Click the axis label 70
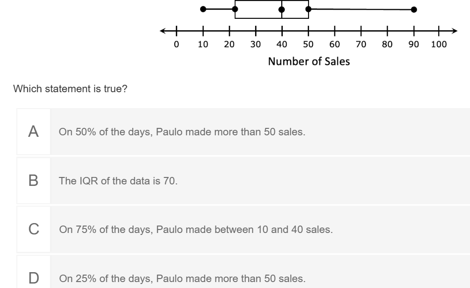This screenshot has width=470, height=288. point(361,45)
